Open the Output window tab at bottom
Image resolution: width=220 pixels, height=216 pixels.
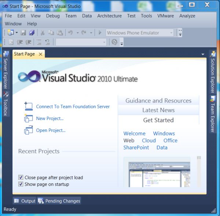coord(25,201)
